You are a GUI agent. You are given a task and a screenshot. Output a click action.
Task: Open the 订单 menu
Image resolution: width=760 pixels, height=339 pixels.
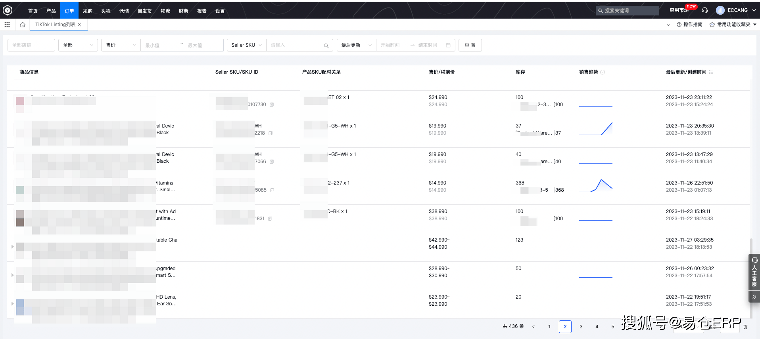click(x=69, y=11)
